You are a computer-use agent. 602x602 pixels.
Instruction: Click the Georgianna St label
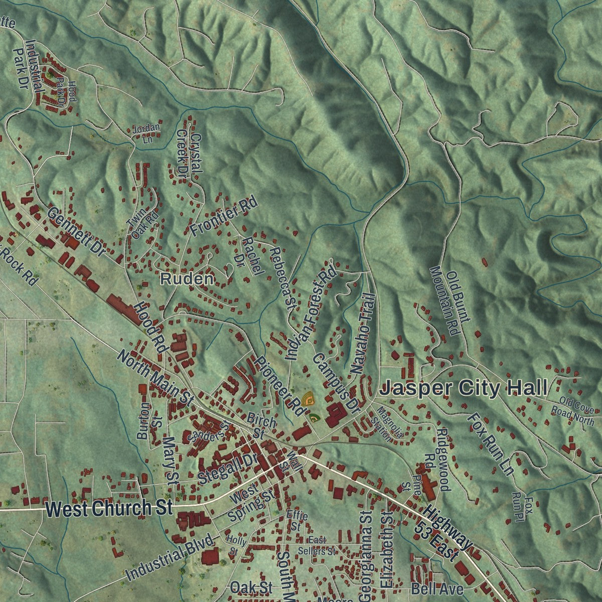(x=366, y=556)
